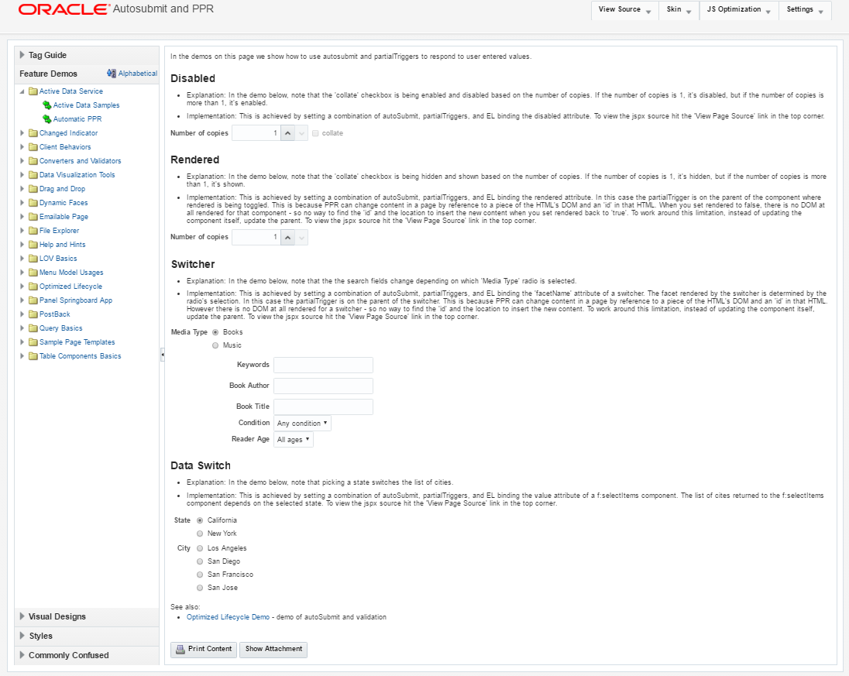This screenshot has width=849, height=676.
Task: Click the Automatic PPR page icon
Action: [47, 119]
